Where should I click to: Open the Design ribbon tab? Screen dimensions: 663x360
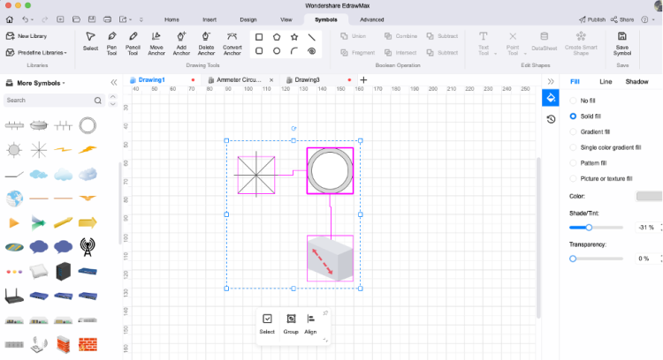[248, 19]
